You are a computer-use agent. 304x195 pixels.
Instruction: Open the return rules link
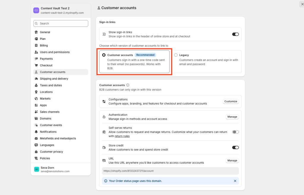click(122, 136)
